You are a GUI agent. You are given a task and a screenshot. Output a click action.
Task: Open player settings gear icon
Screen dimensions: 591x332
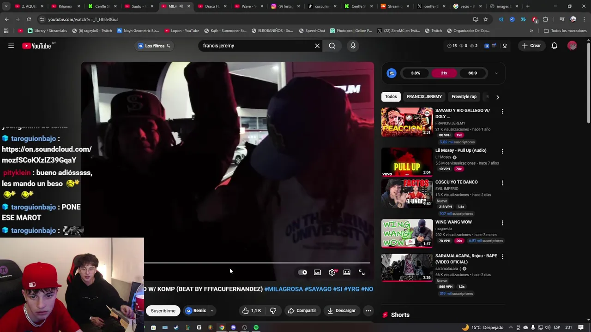coord(332,273)
